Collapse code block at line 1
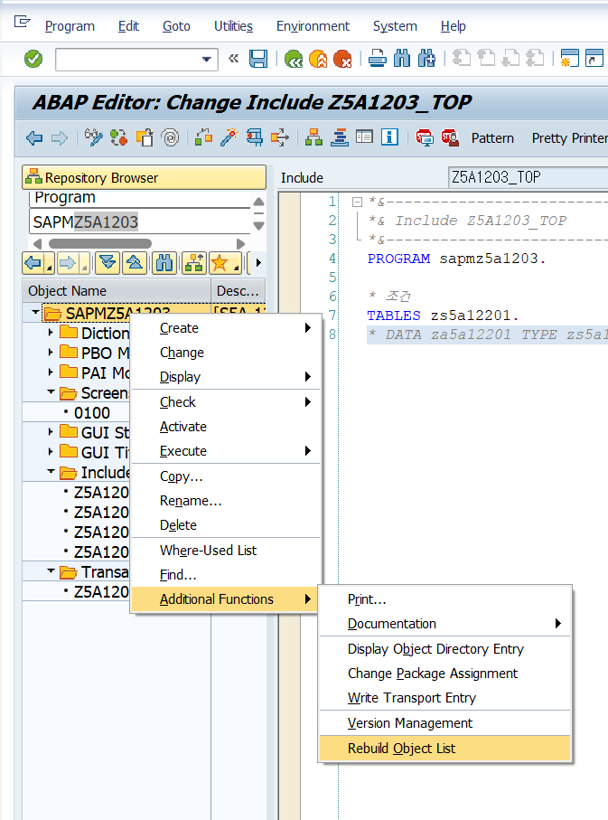 click(357, 202)
